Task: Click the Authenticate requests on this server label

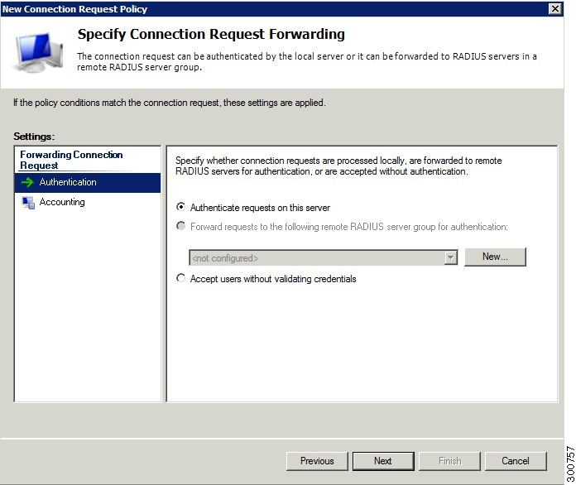Action: click(x=260, y=208)
